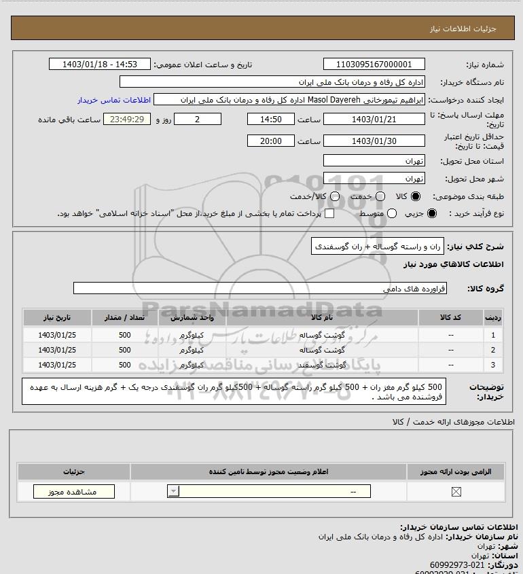Click the تعداد / مقدار column header
This screenshot has width=523, height=574.
pyautogui.click(x=125, y=317)
